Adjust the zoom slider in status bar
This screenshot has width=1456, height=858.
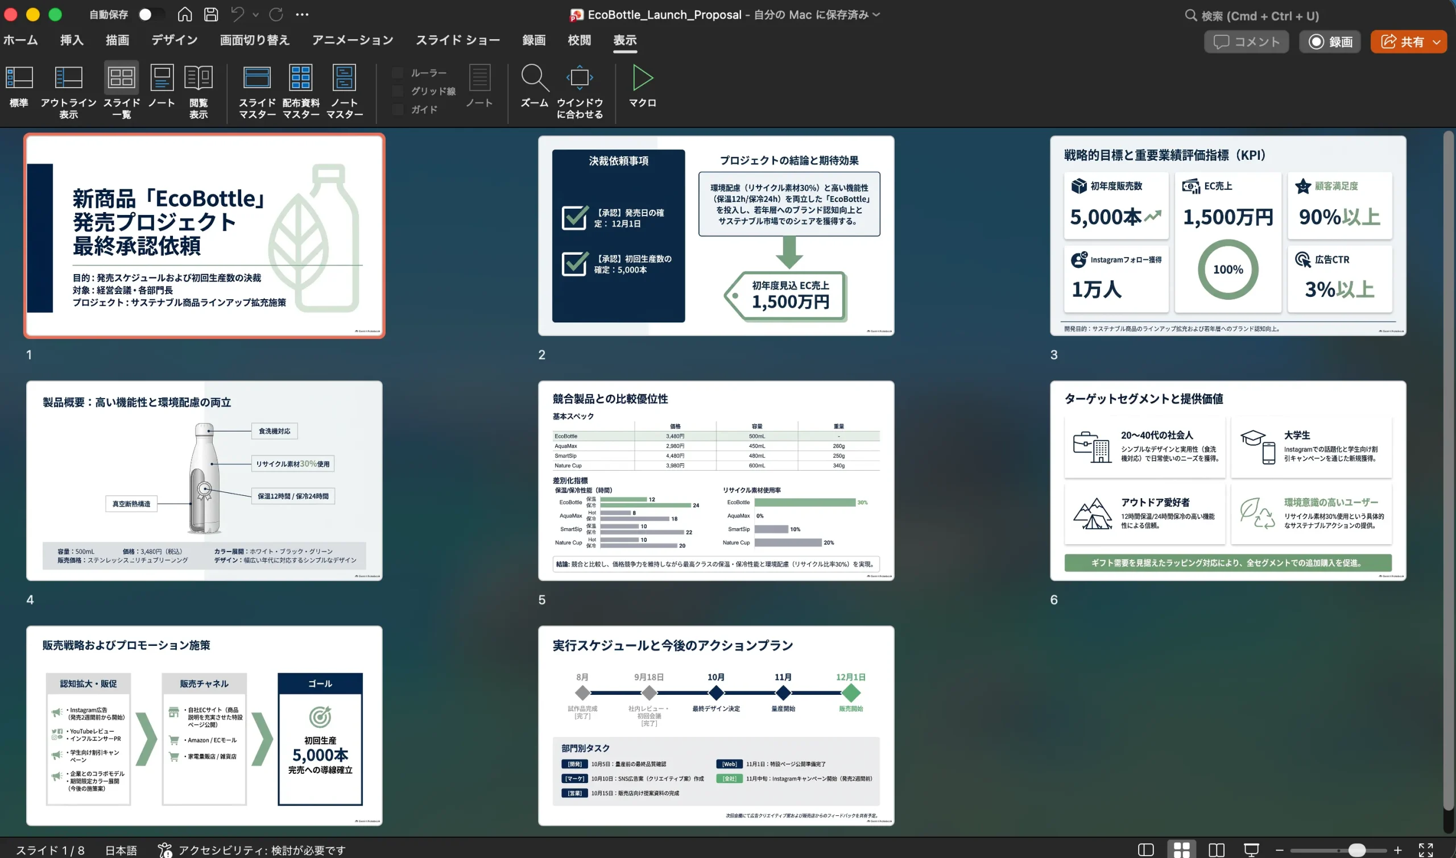click(1356, 850)
